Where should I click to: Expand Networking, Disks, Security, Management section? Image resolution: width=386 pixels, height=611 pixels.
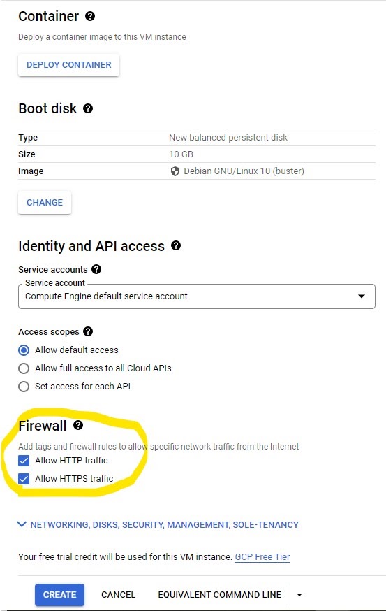(158, 525)
